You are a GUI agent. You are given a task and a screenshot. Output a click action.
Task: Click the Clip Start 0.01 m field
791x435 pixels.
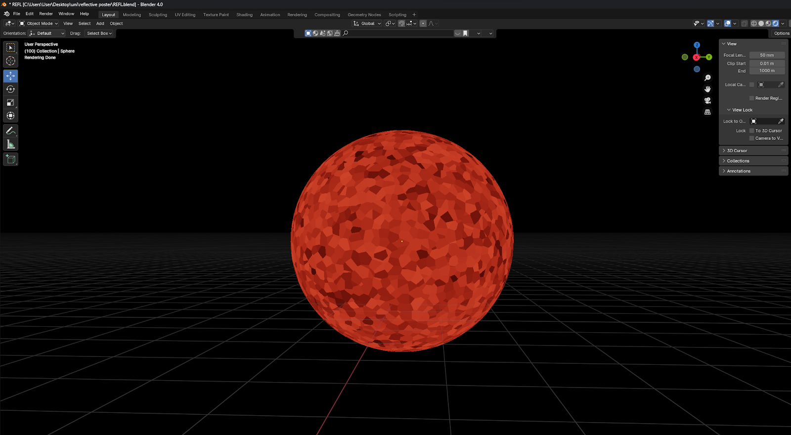[x=767, y=64]
